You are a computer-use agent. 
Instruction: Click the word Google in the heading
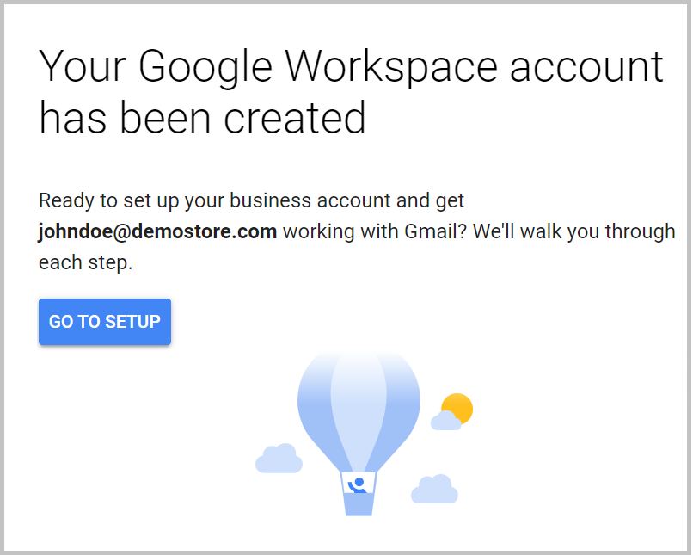coord(205,67)
